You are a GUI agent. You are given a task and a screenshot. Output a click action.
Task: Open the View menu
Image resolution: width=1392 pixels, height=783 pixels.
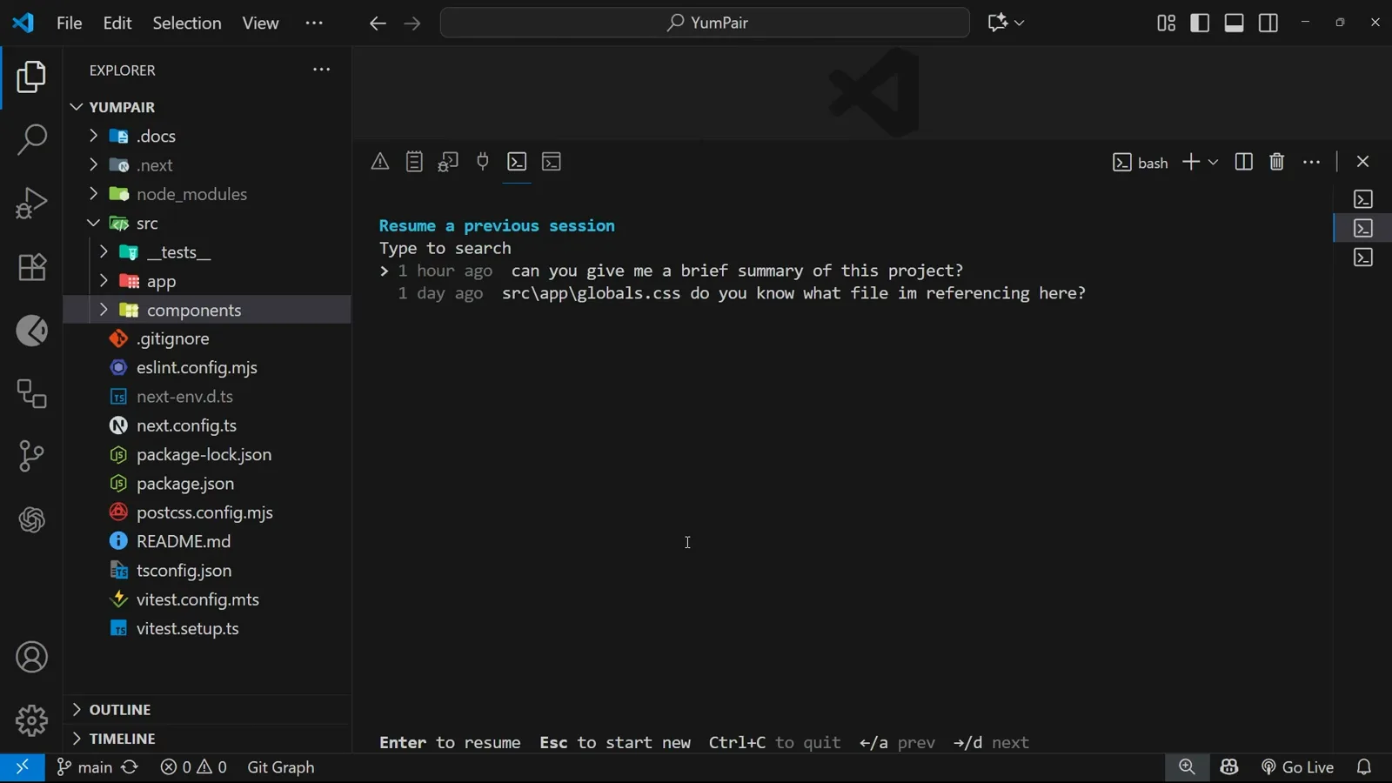pyautogui.click(x=260, y=23)
